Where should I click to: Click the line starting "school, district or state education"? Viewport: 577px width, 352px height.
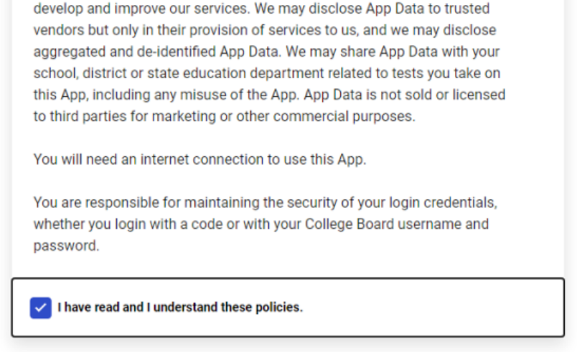click(266, 74)
